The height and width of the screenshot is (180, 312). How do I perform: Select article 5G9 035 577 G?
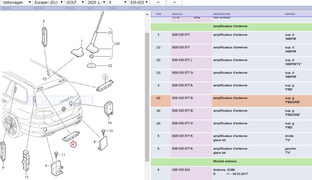click(183, 73)
